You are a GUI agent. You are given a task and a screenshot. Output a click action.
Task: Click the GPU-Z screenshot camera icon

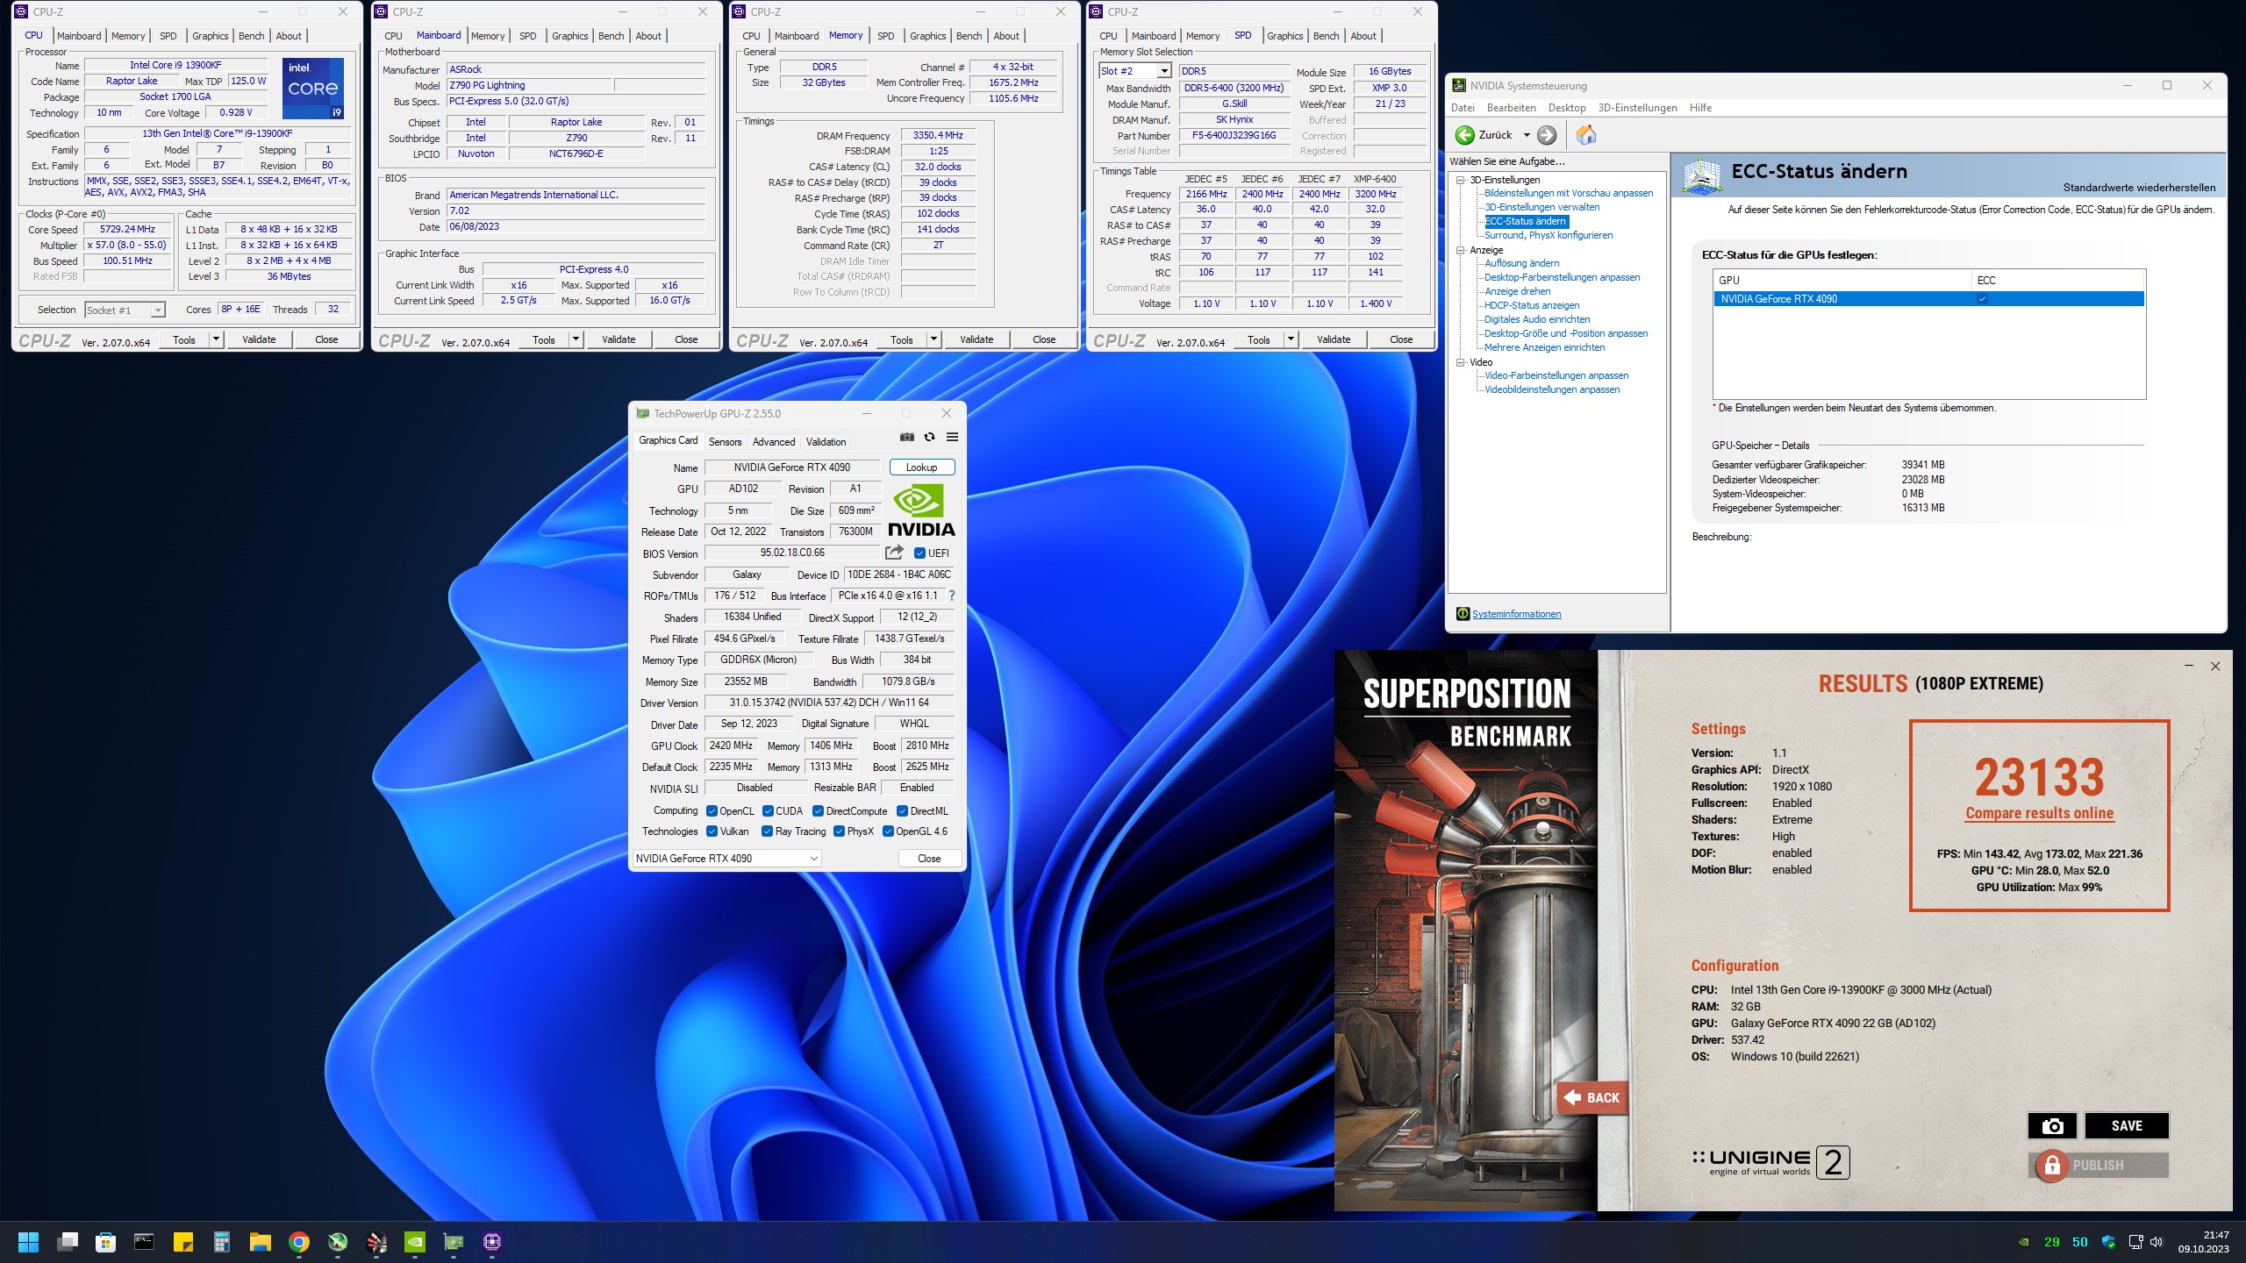pyautogui.click(x=907, y=437)
